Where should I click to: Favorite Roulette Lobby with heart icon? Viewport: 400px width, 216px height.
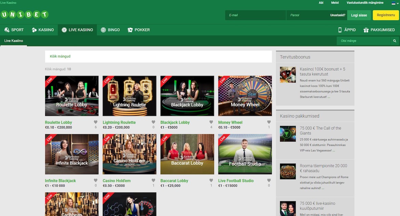point(96,122)
